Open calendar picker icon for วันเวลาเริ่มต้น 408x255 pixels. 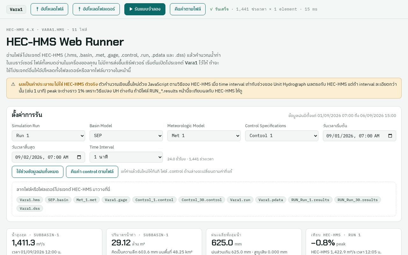click(x=390, y=136)
